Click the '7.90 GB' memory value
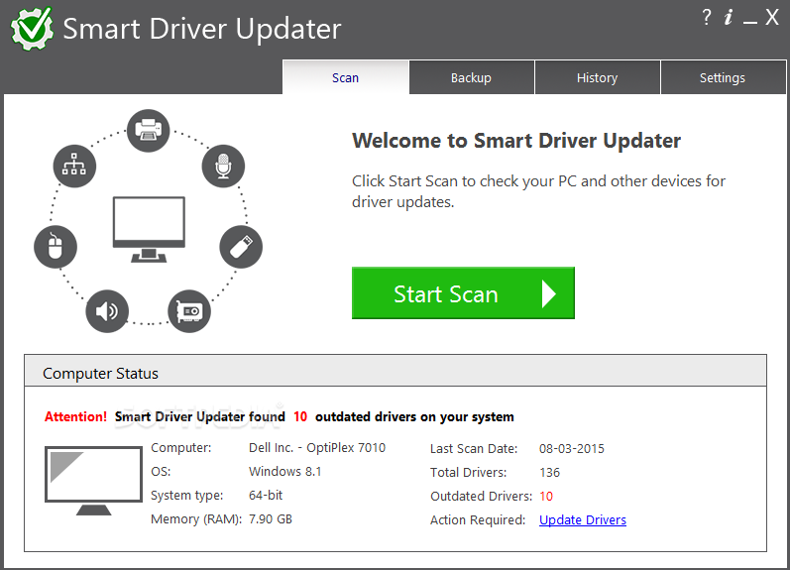Image resolution: width=790 pixels, height=570 pixels. (x=270, y=518)
